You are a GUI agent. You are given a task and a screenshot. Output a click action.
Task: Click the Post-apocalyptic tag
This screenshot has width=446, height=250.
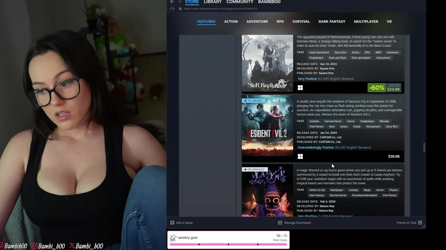[x=361, y=58]
